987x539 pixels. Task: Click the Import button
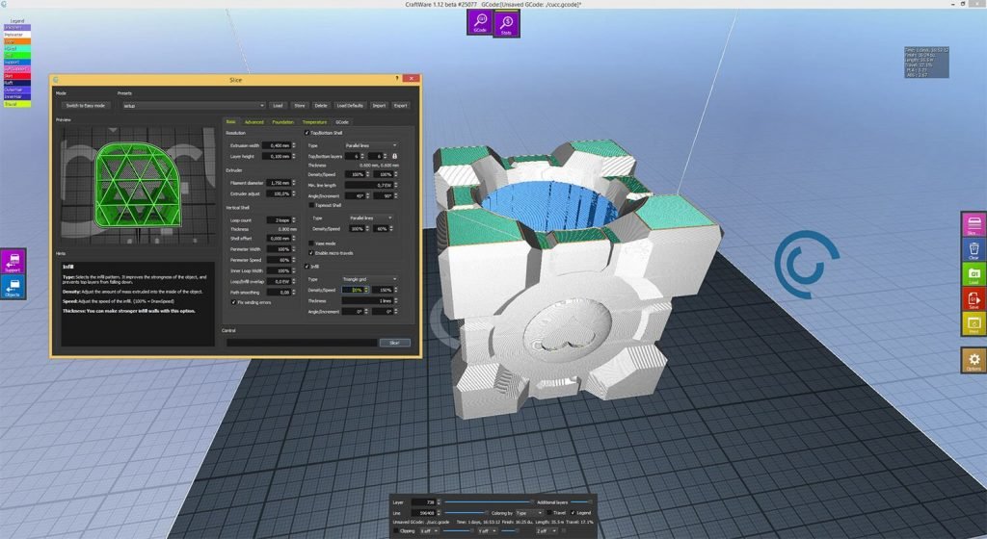click(379, 106)
